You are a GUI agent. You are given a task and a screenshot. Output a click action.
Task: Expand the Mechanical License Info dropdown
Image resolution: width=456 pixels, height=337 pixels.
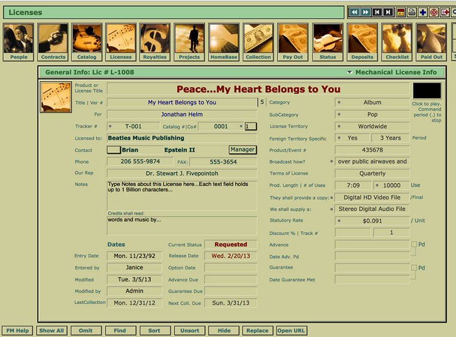[349, 72]
